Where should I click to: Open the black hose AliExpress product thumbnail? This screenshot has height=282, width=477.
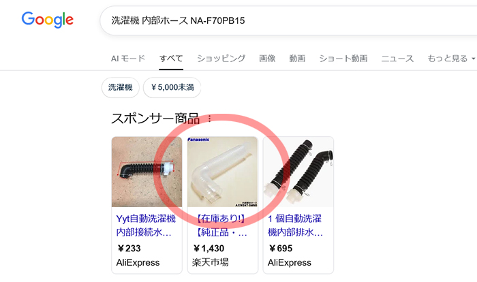click(x=147, y=172)
